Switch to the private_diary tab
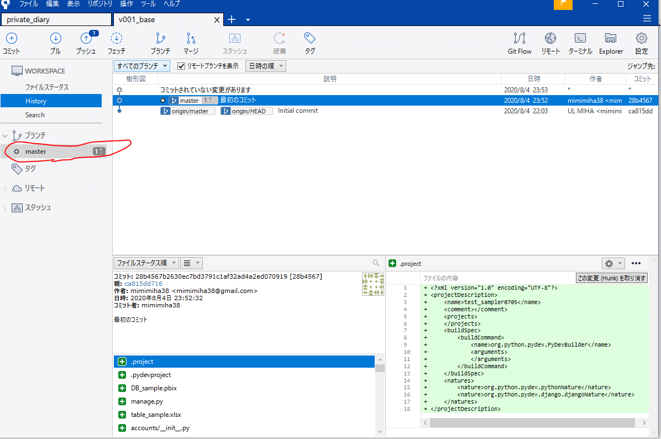The image size is (661, 439). [56, 19]
